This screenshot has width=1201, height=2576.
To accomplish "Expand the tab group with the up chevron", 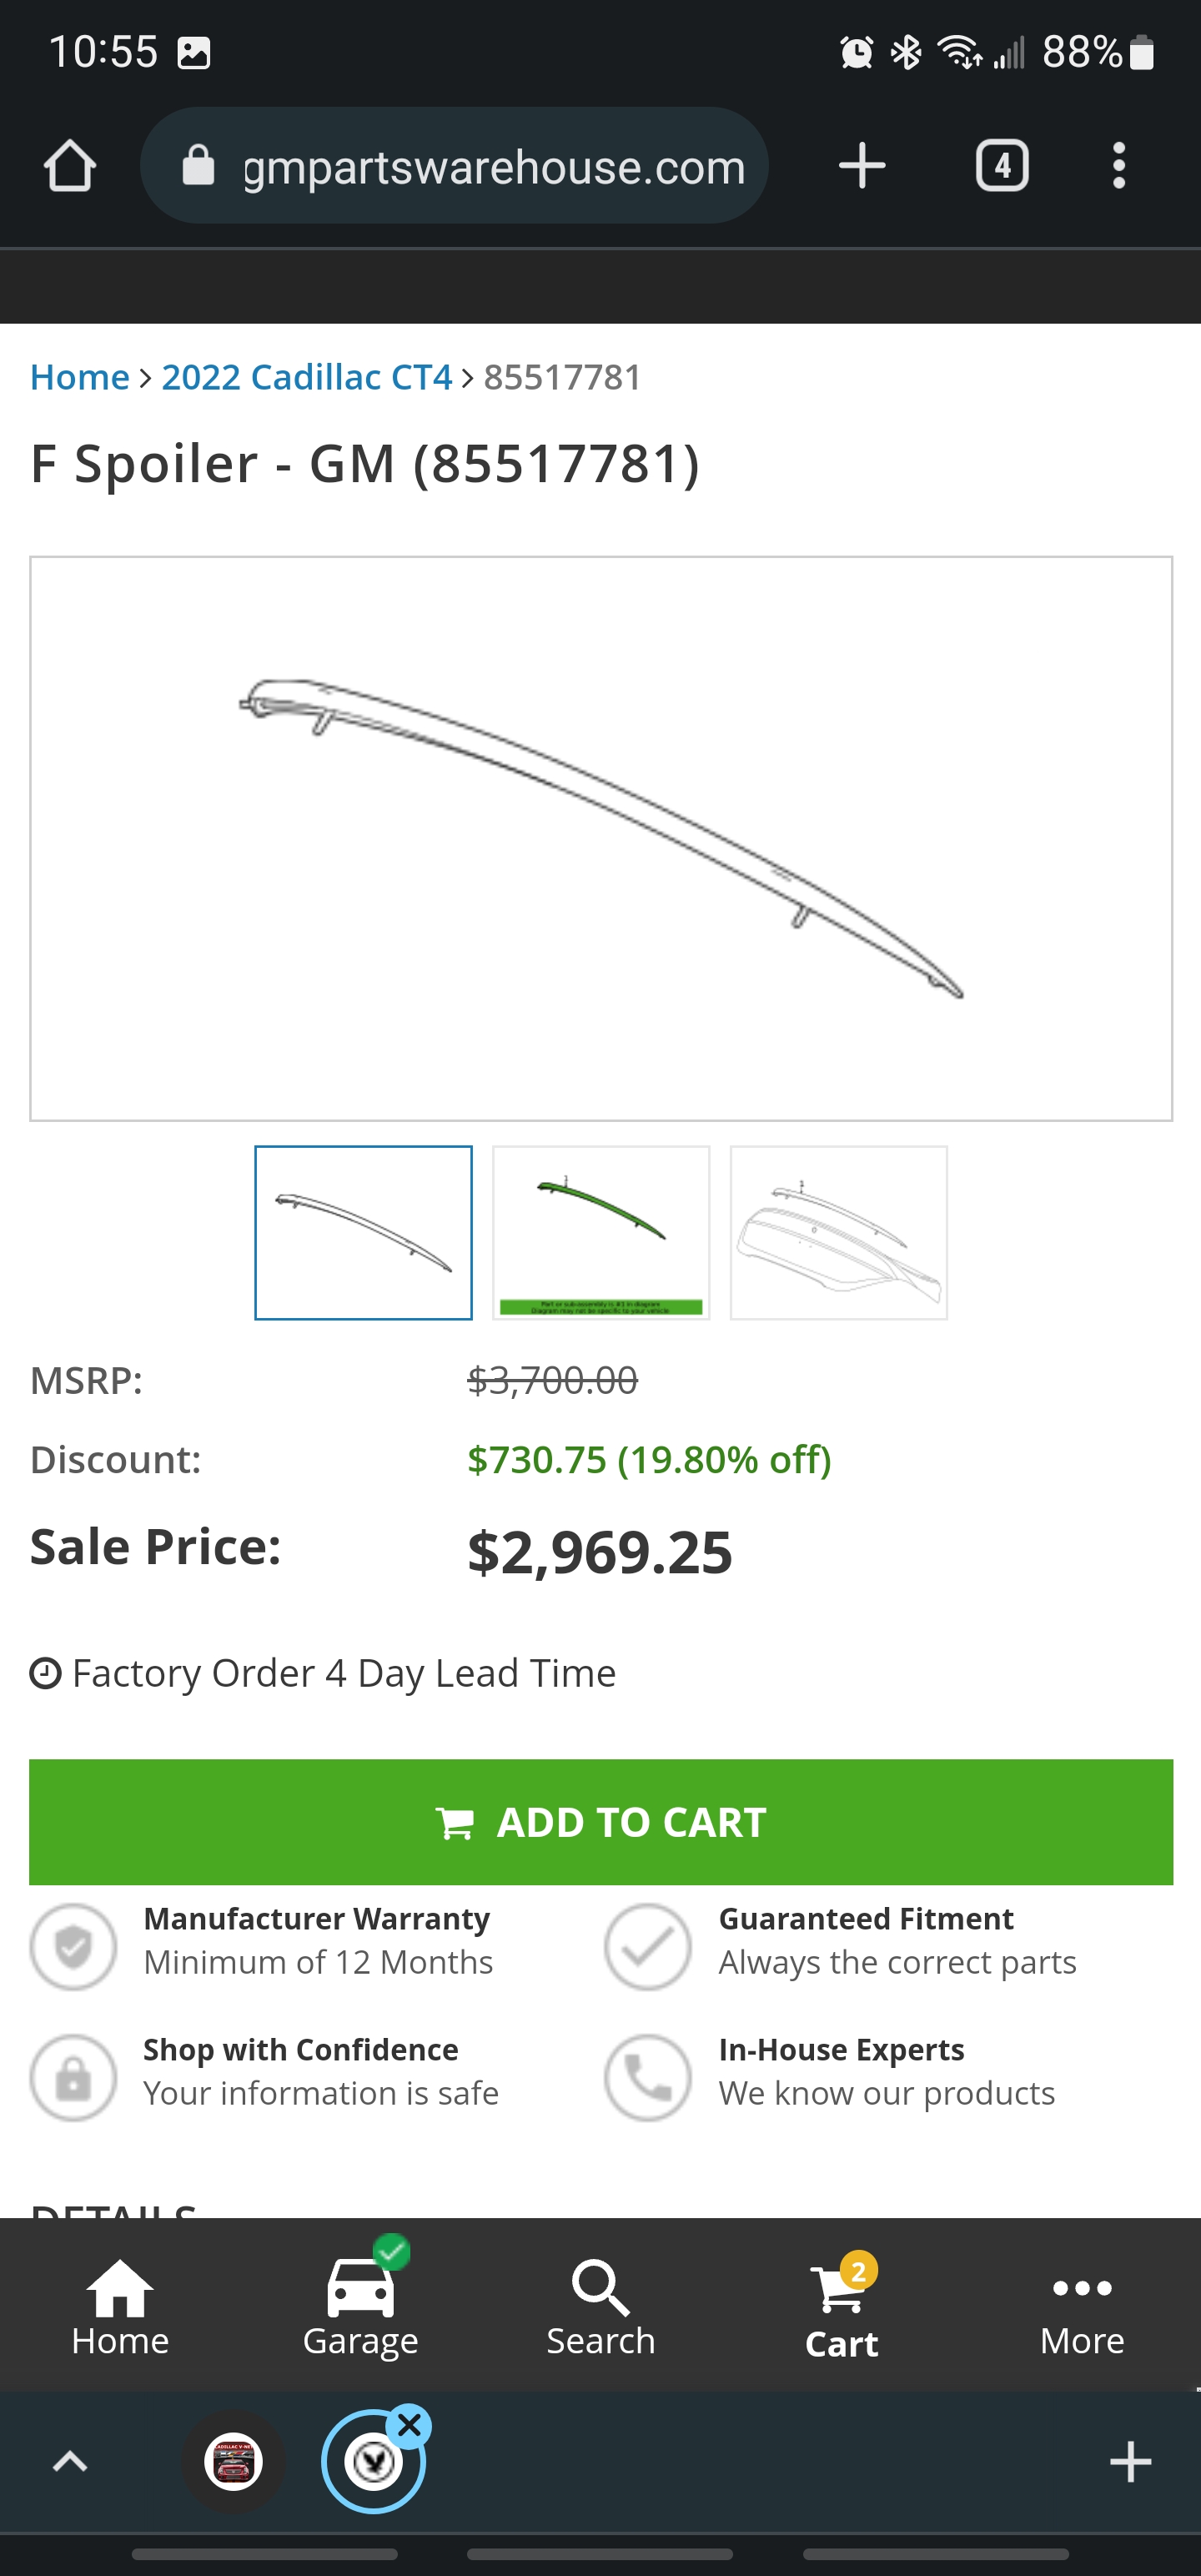I will [x=70, y=2461].
